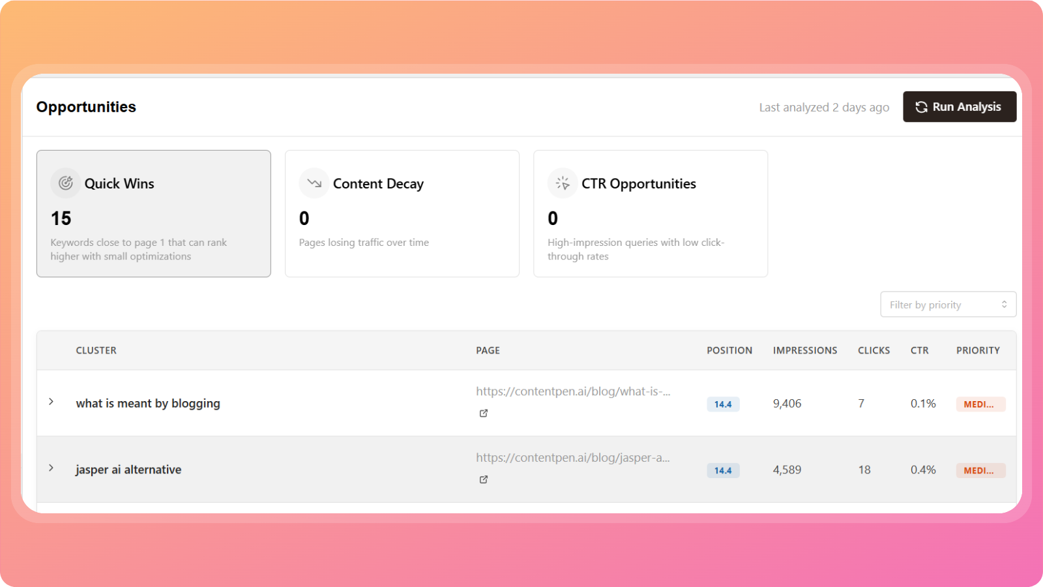1043x587 pixels.
Task: Open the contentpen.ai jasper blog URL
Action: pyautogui.click(x=572, y=458)
